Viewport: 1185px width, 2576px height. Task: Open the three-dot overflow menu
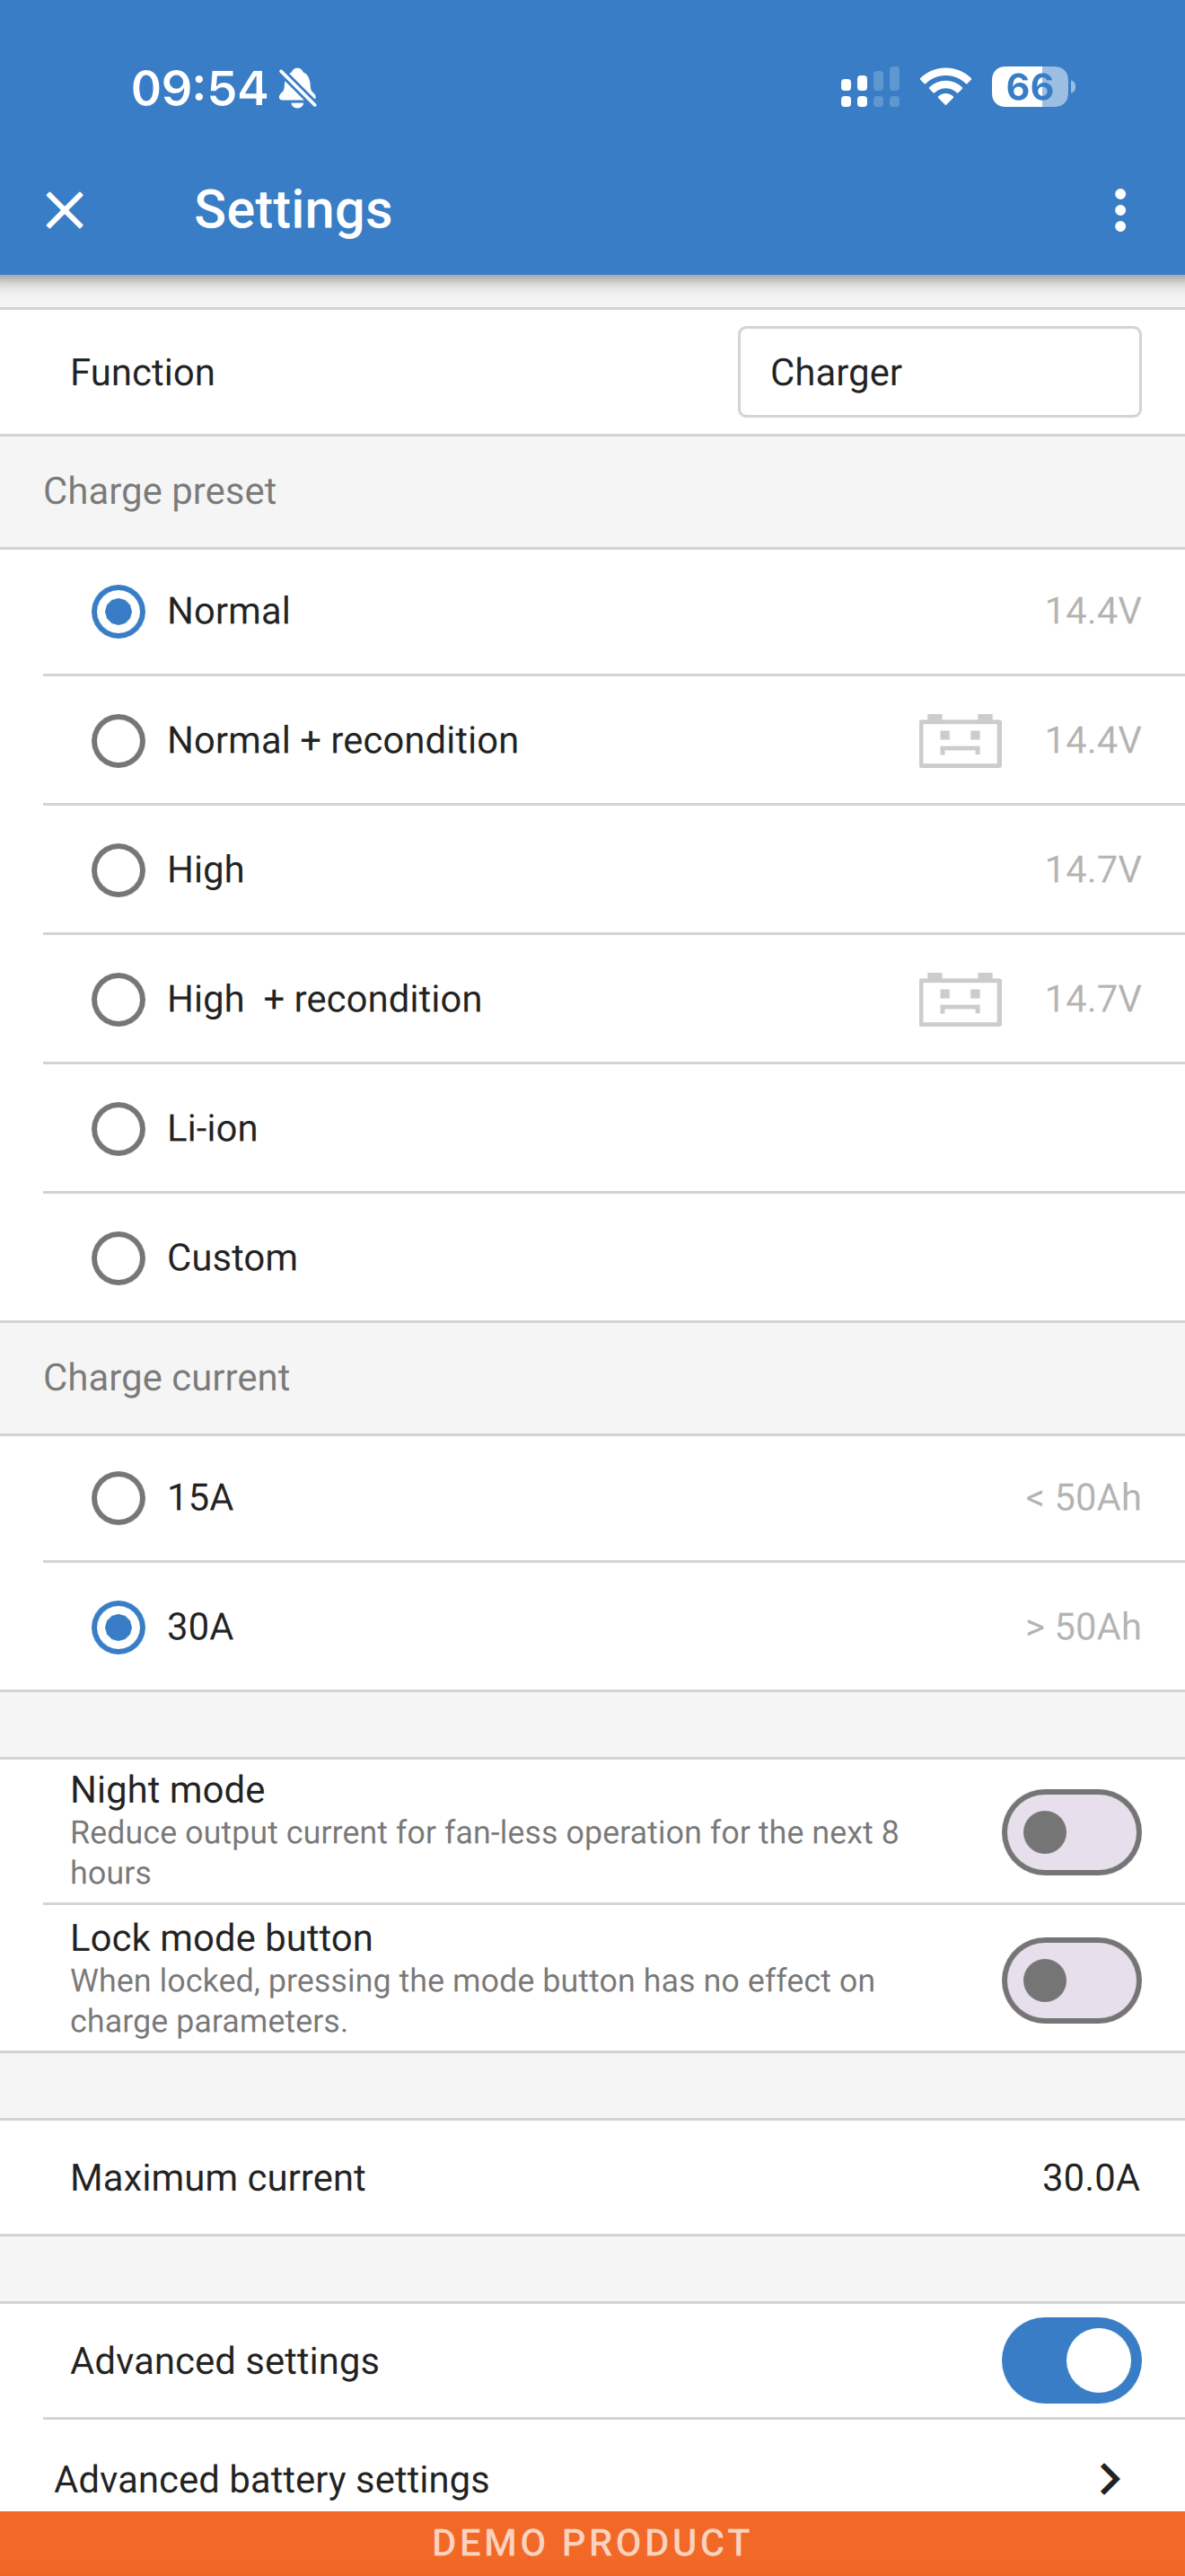point(1119,210)
